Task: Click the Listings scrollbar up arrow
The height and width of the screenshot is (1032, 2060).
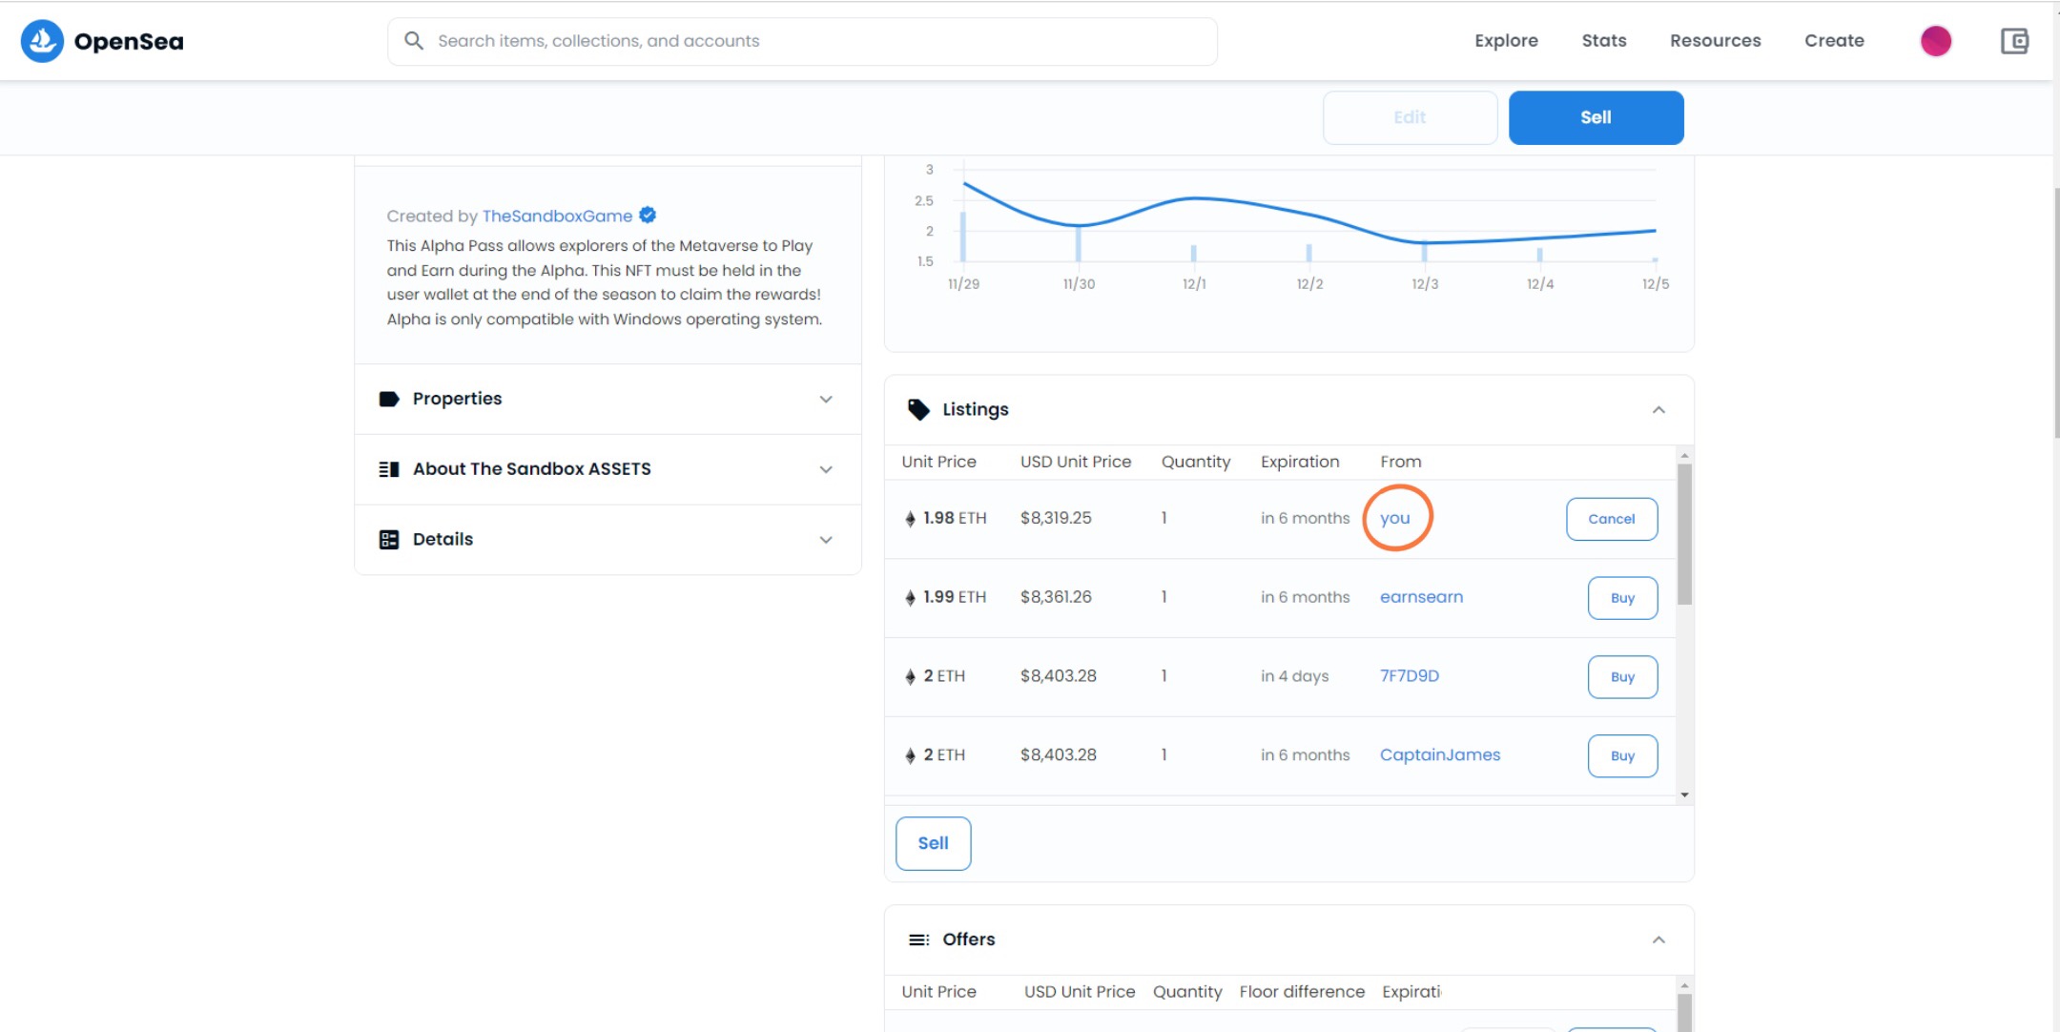Action: [1684, 456]
